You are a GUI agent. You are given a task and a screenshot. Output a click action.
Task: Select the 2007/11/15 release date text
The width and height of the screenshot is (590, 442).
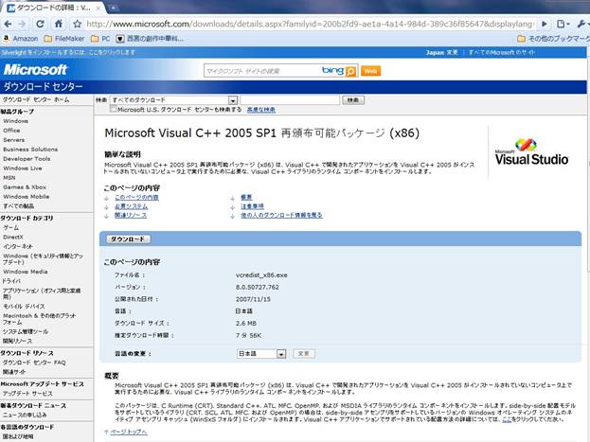pos(253,299)
